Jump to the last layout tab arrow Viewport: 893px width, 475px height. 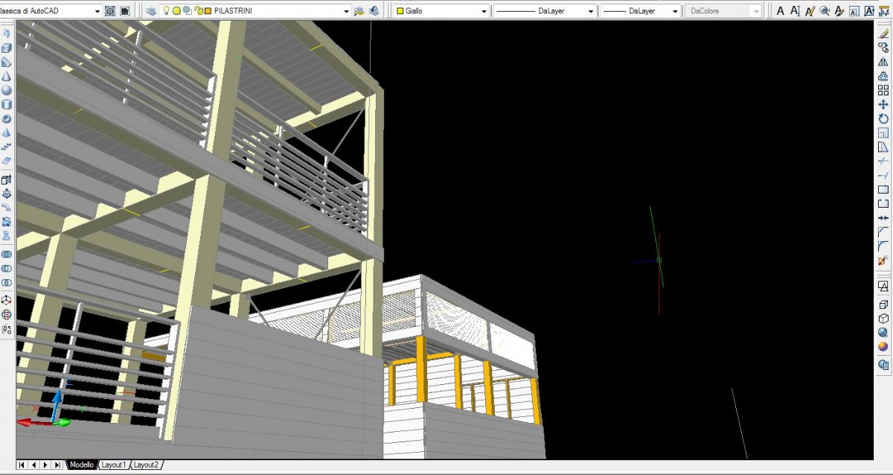pos(57,465)
